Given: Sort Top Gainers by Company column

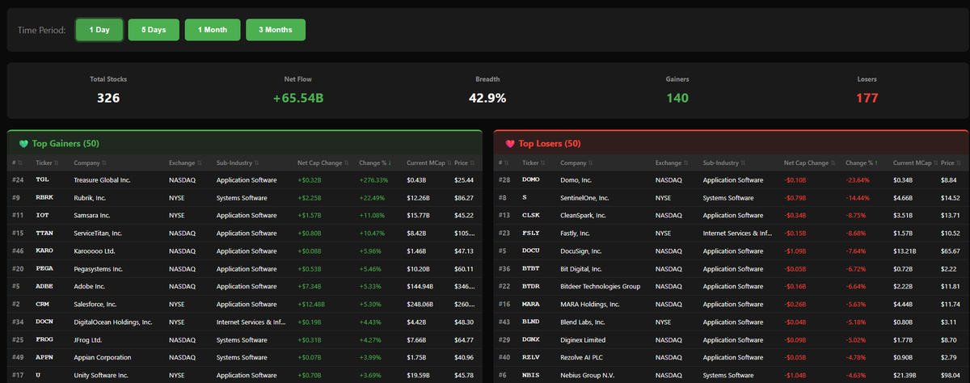Looking at the screenshot, I should pos(90,162).
